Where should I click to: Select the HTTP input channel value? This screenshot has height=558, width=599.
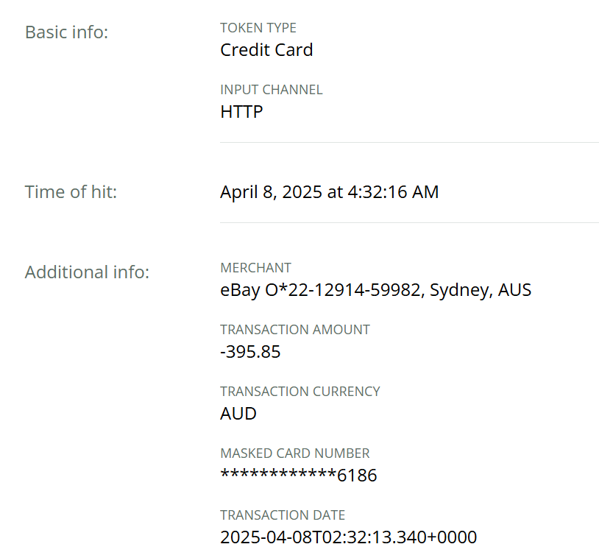(241, 112)
